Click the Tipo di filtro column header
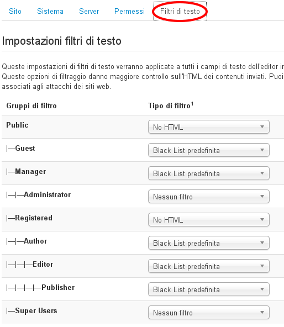This screenshot has width=284, height=327. (x=171, y=106)
